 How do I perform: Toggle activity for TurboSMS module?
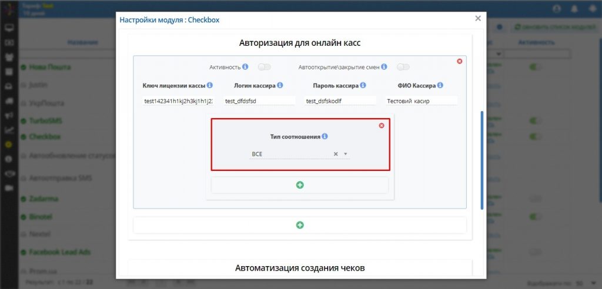[536, 121]
